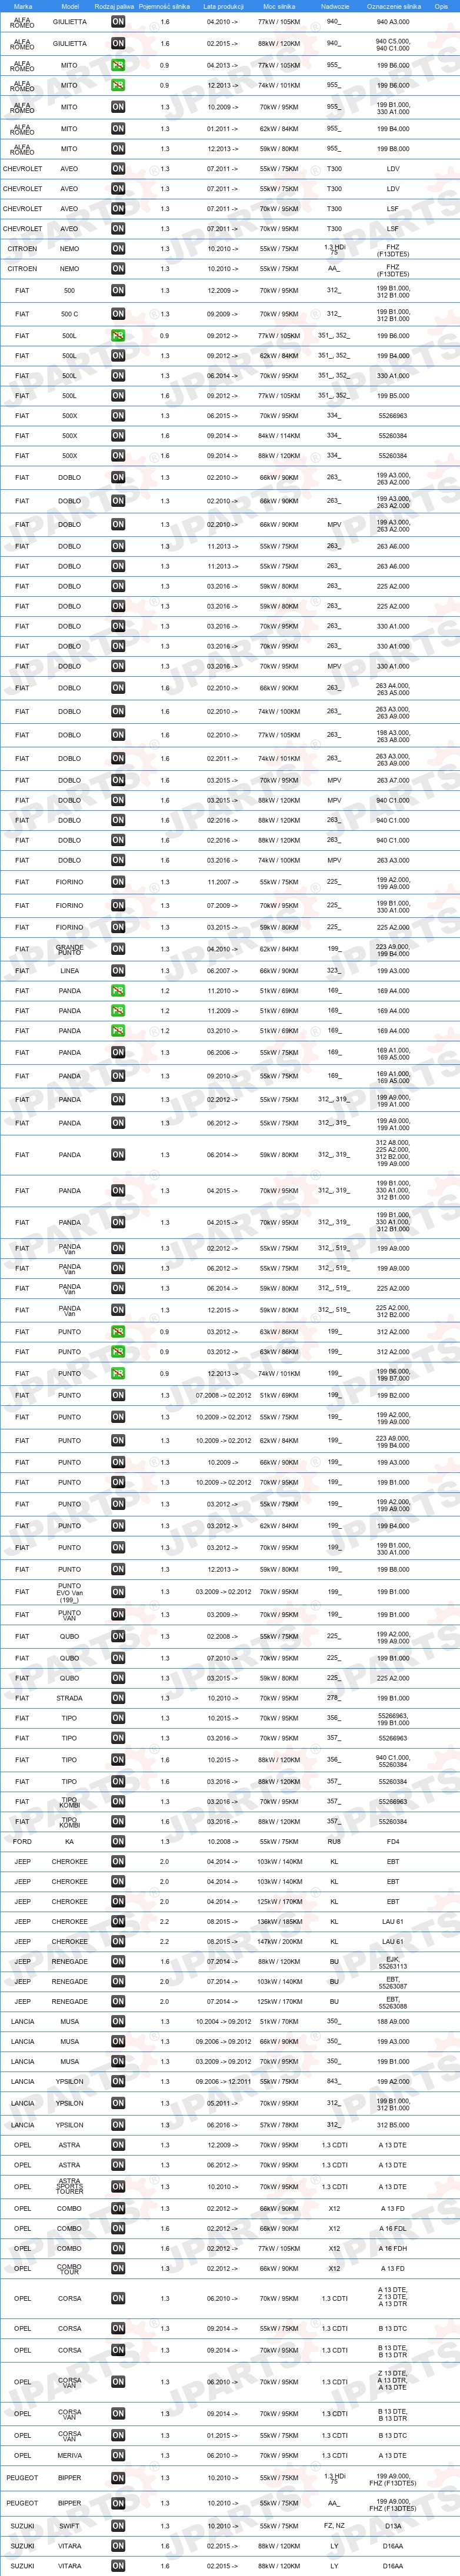The image size is (460, 2576).
Task: Select the model cell LINEA
Action: [69, 970]
